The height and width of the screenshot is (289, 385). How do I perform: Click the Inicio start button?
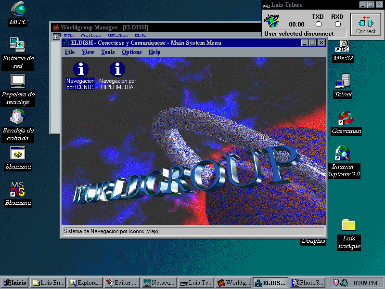(15, 283)
